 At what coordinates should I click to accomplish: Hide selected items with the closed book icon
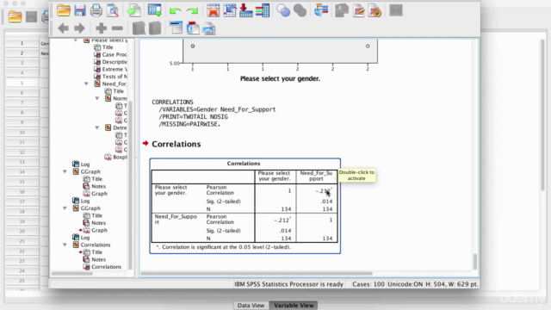pos(155,28)
